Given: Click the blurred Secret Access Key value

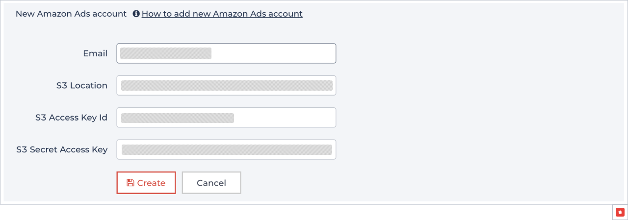Looking at the screenshot, I should pyautogui.click(x=227, y=149).
